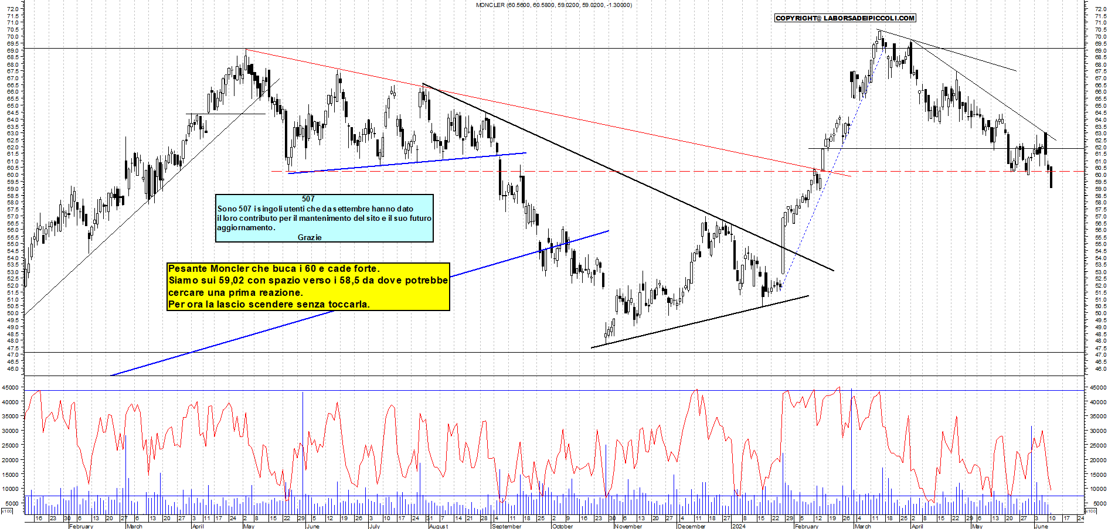Click the x100 scale box at bottom left

point(6,511)
